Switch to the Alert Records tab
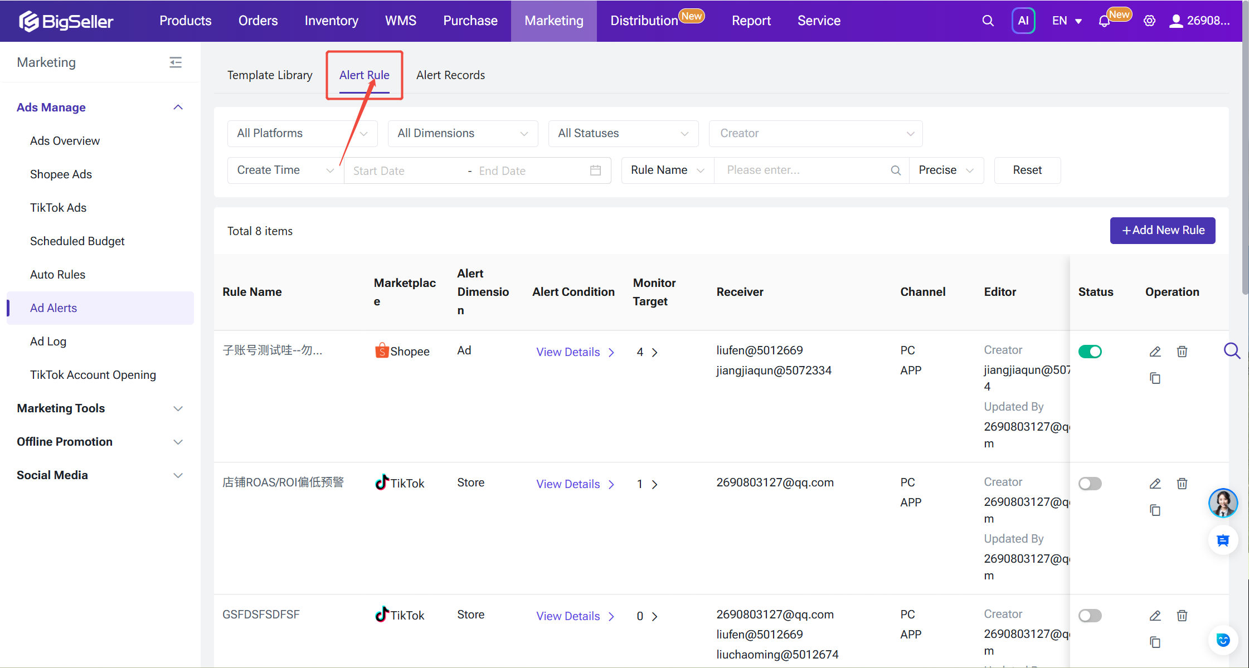The width and height of the screenshot is (1249, 668). pos(450,75)
